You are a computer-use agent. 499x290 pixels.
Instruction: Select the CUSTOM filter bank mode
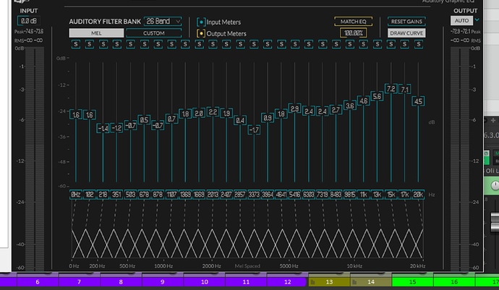[154, 33]
